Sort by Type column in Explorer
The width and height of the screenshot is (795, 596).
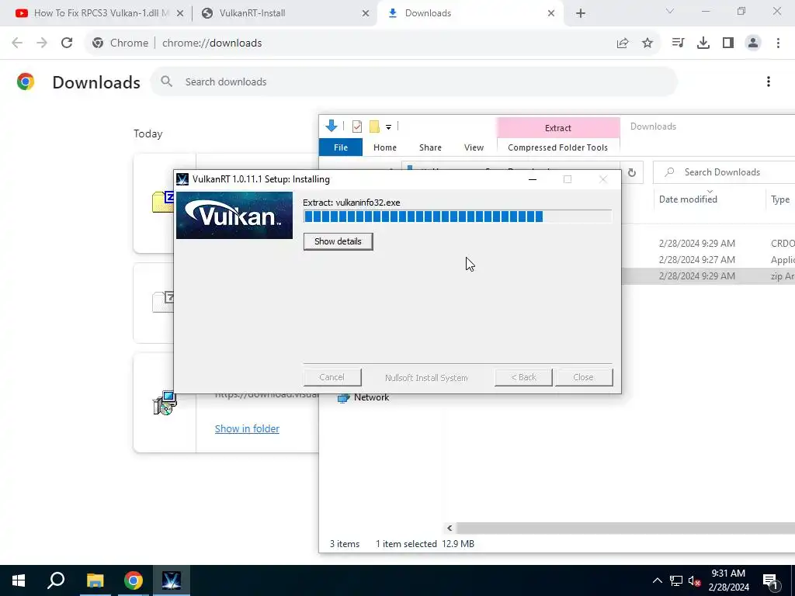click(780, 199)
